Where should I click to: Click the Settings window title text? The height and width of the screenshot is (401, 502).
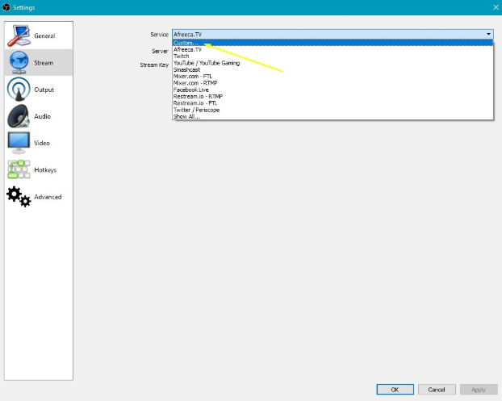click(x=23, y=7)
